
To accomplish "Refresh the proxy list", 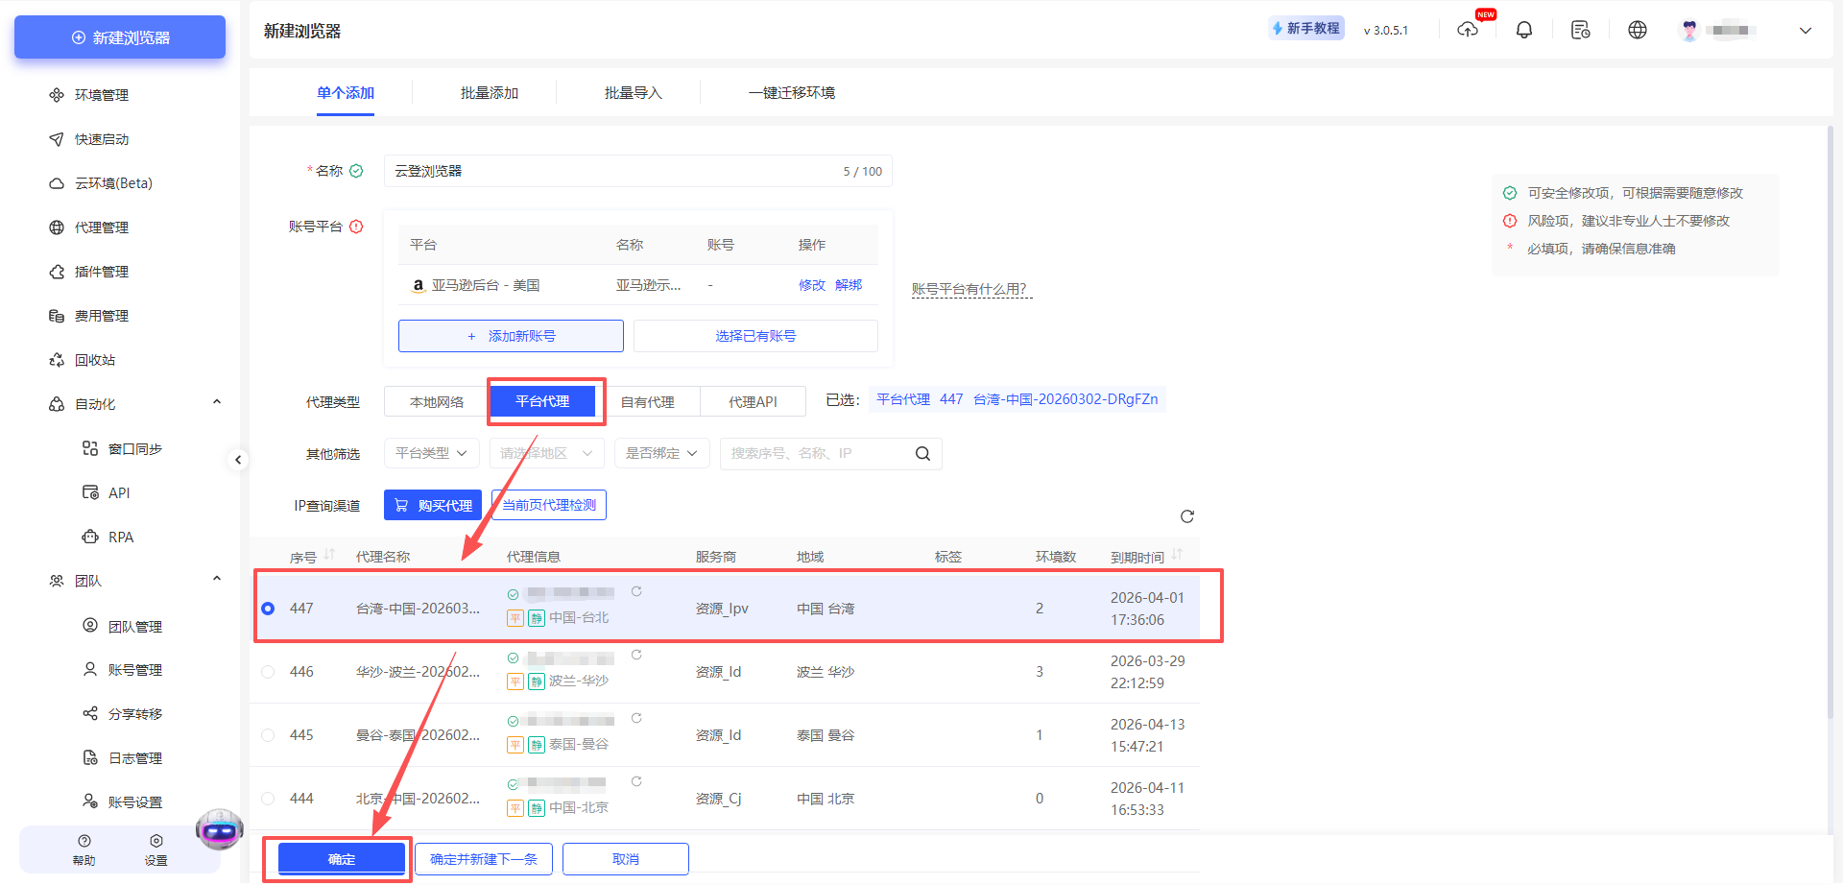I will (x=1186, y=515).
